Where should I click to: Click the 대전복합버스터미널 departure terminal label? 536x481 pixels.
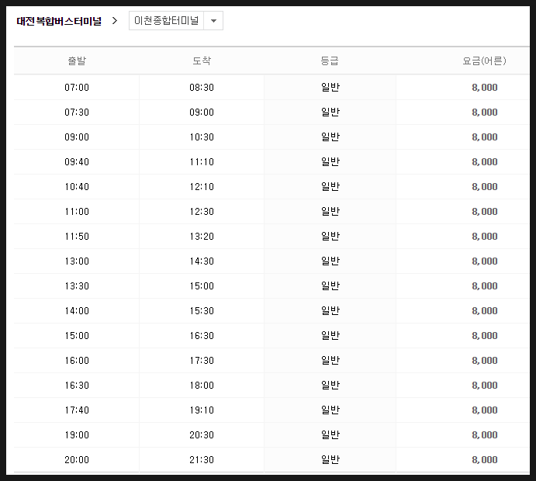pyautogui.click(x=59, y=21)
